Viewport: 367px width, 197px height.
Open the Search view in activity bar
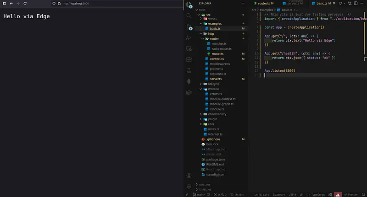coord(189,16)
